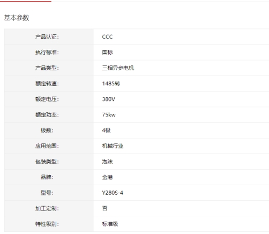Select the 标准级 value

click(110, 224)
